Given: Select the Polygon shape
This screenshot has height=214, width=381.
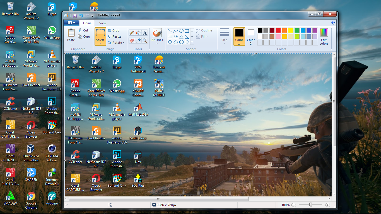Looking at the screenshot, I should point(175,37).
